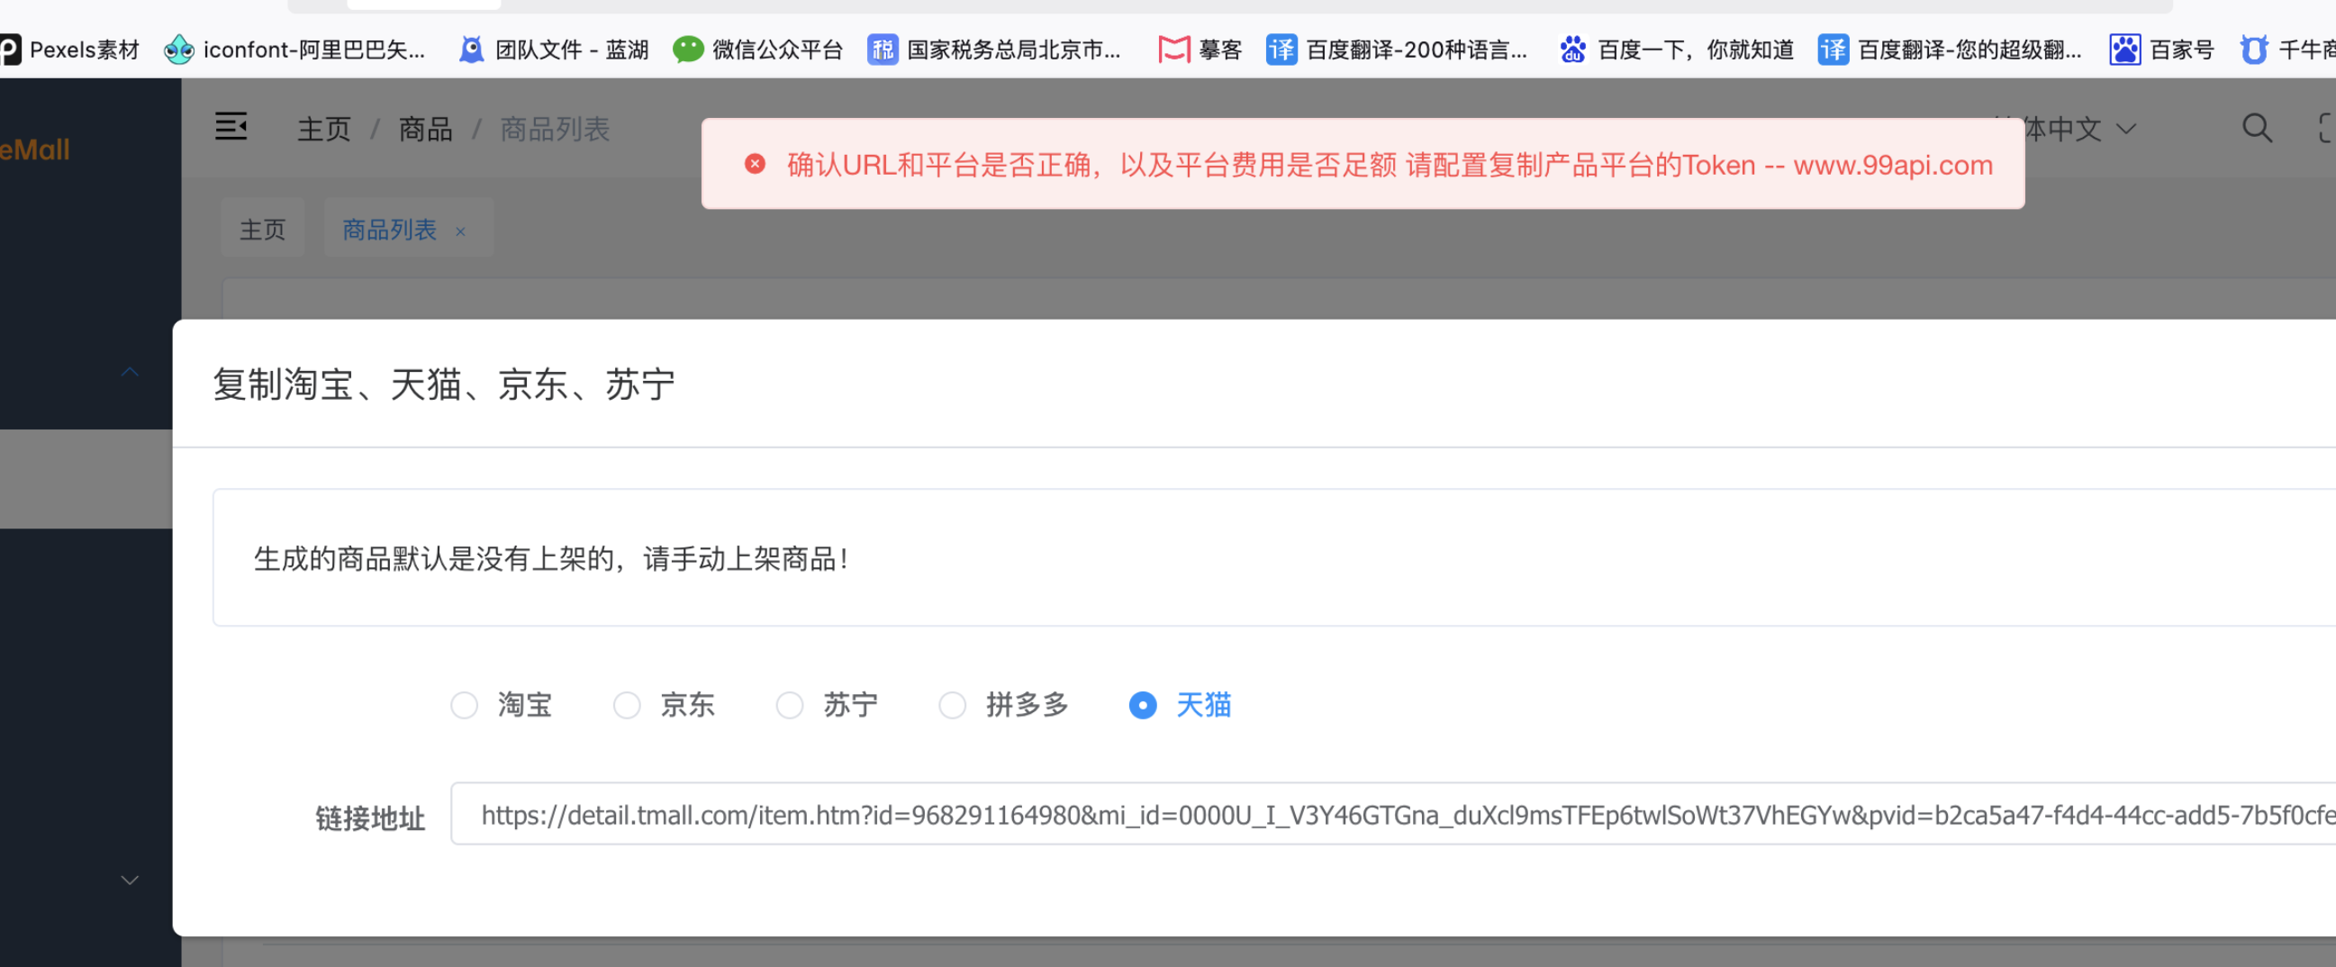The width and height of the screenshot is (2336, 967).
Task: Close the 商品列表 tab
Action: coord(461,231)
